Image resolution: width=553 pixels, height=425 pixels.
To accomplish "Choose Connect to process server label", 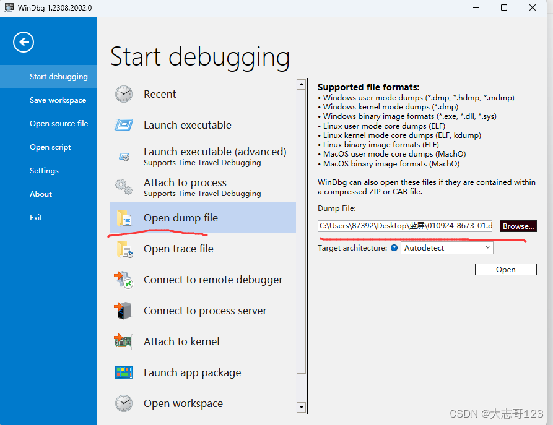I will (x=205, y=311).
